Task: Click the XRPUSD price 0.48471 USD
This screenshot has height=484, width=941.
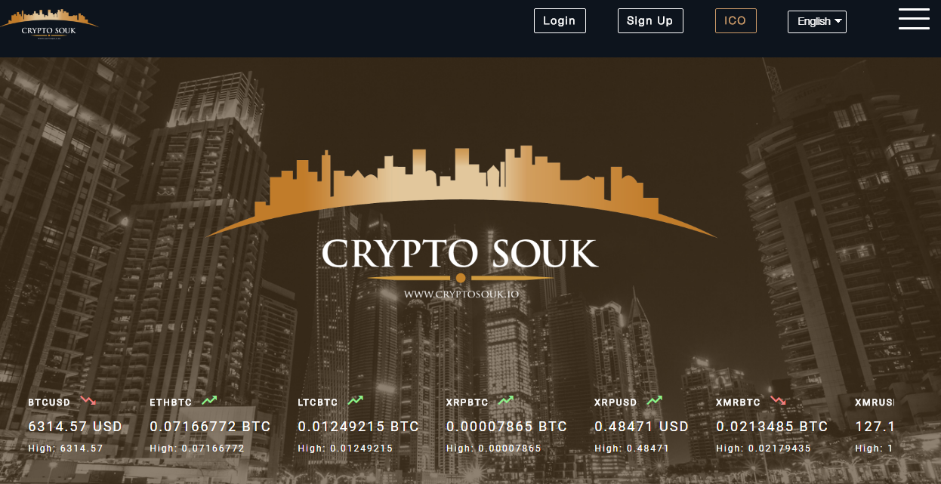Action: click(641, 427)
